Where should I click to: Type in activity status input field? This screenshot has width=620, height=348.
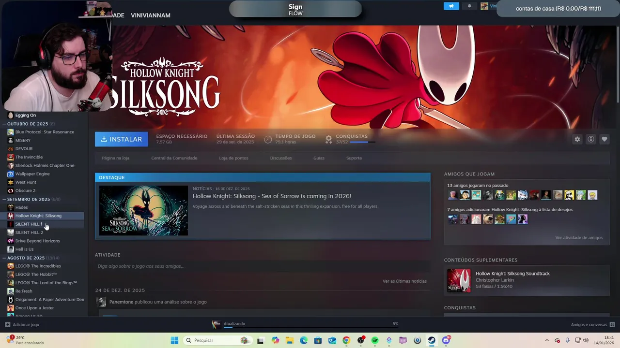coord(263,266)
